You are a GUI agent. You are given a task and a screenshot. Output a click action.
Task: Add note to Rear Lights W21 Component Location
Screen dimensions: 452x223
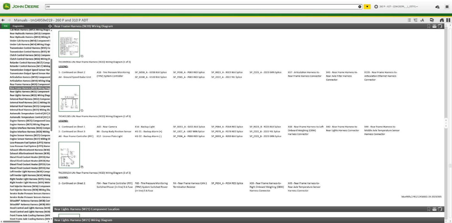[x=440, y=209]
